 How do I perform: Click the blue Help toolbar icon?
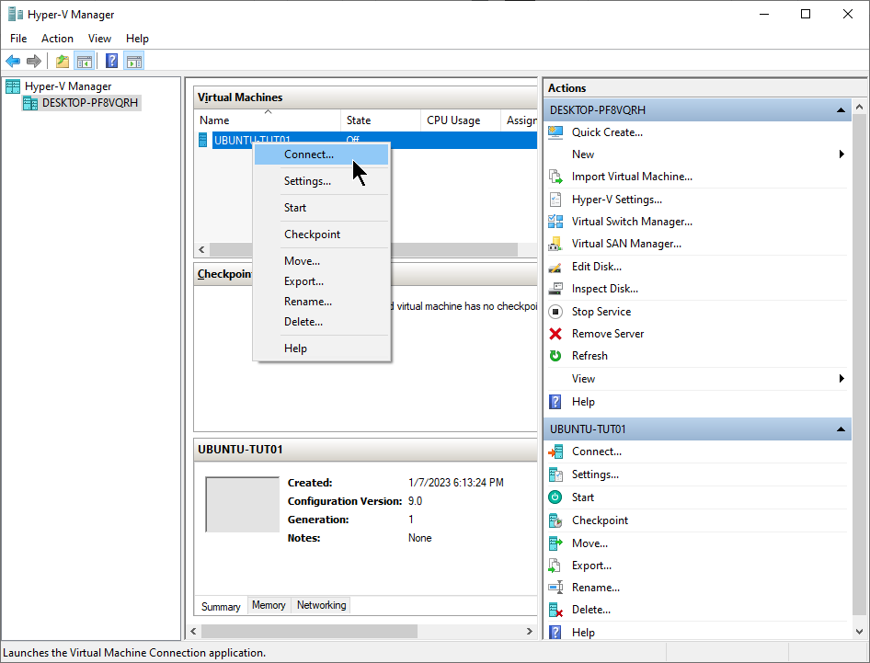111,61
